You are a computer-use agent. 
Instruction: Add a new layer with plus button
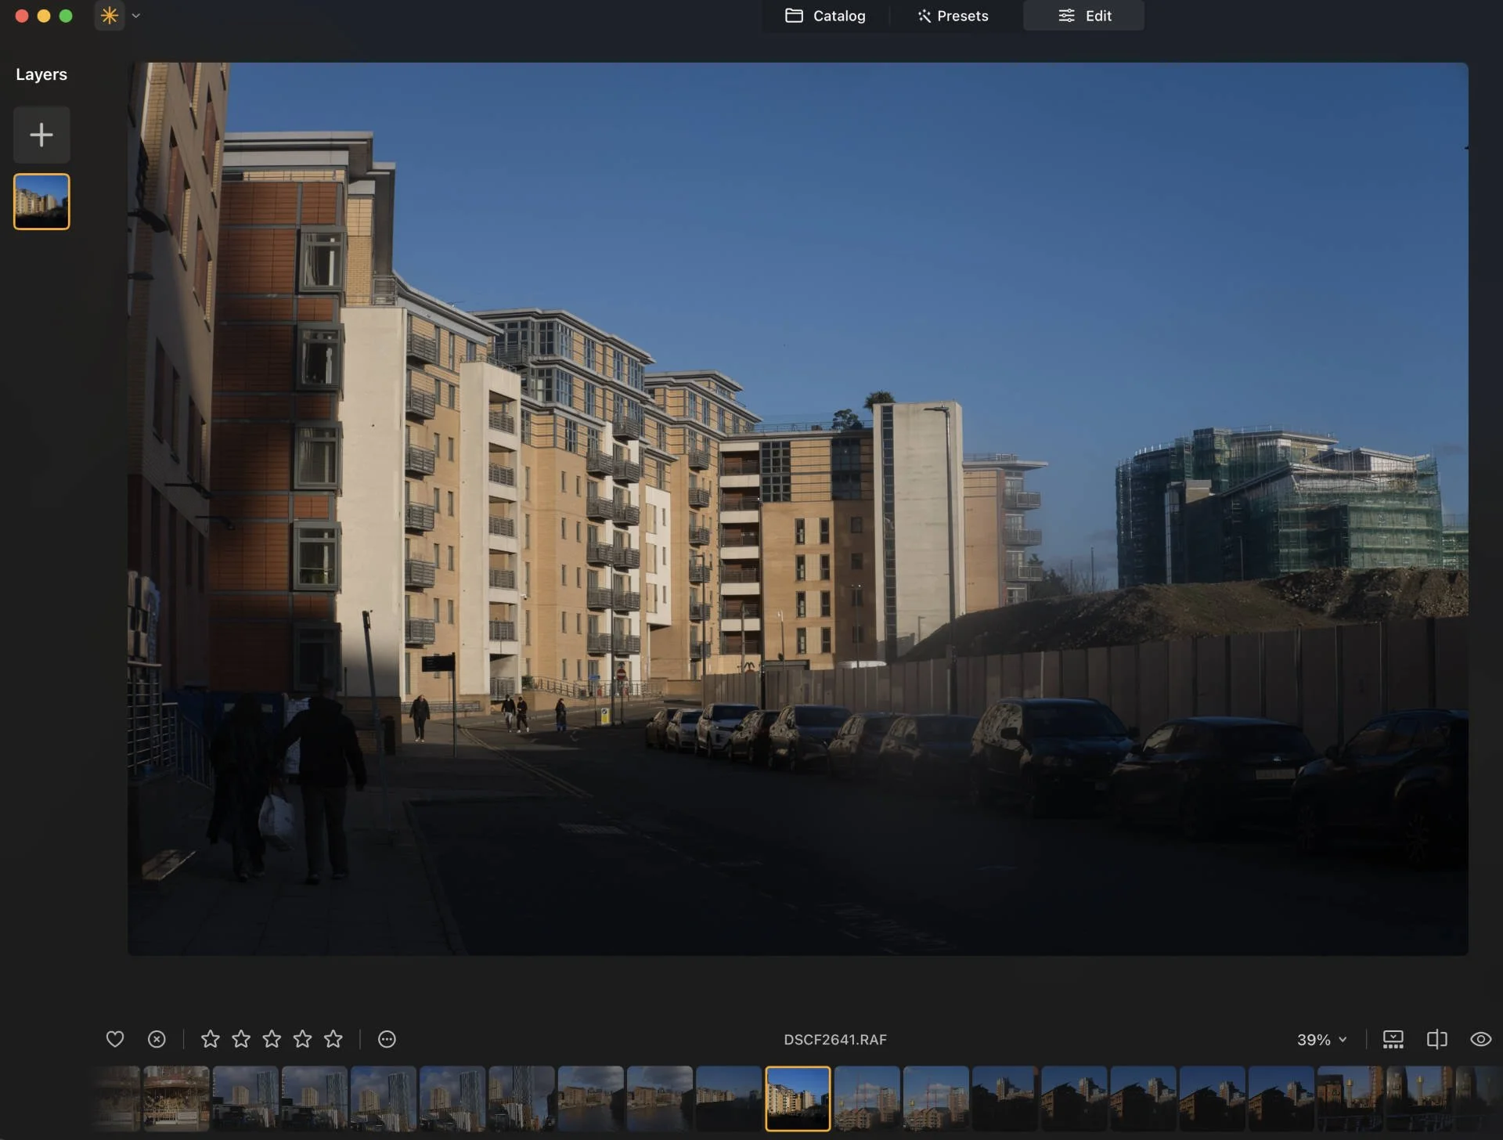click(41, 135)
